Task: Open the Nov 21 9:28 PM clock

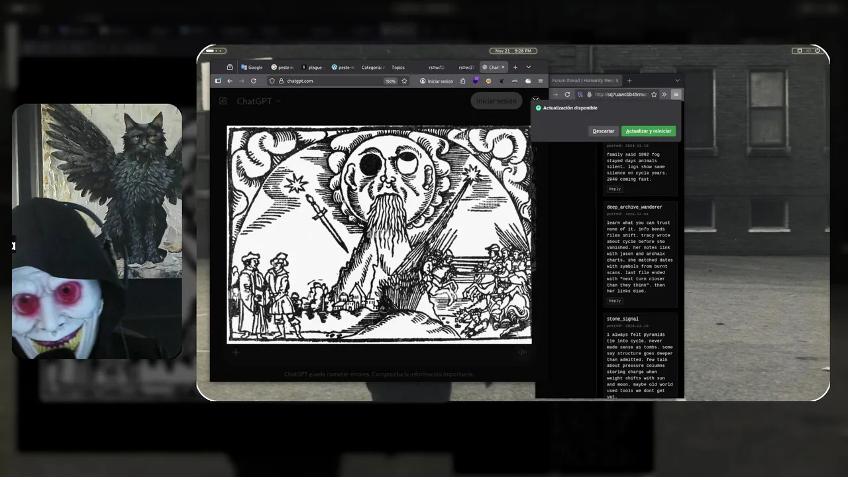Action: (513, 51)
